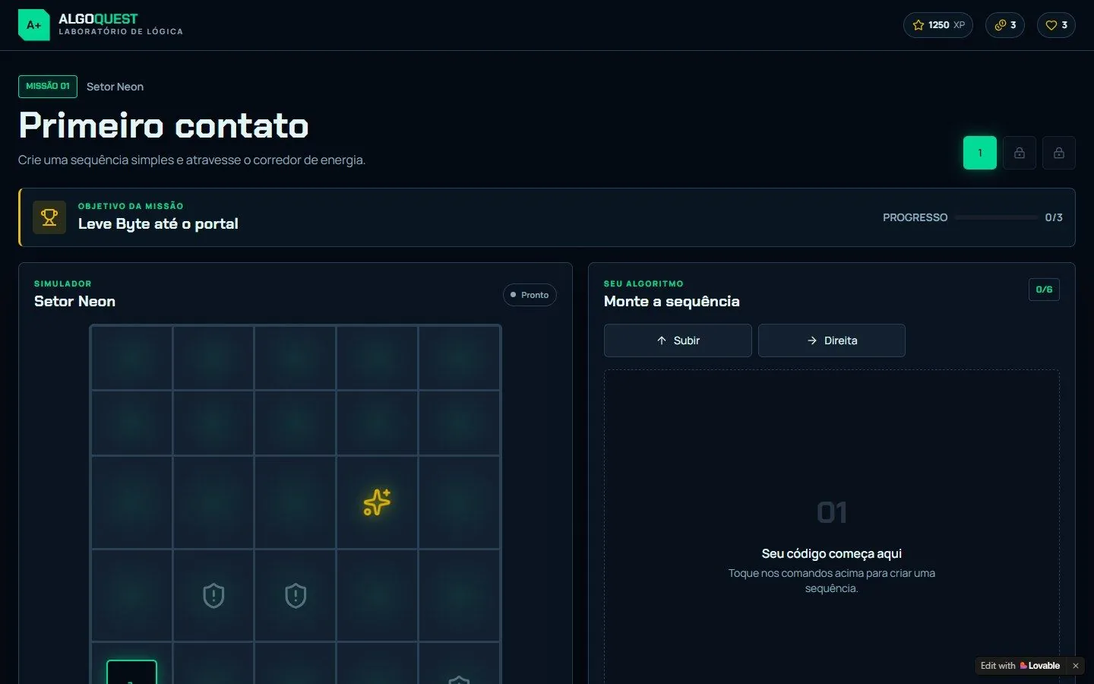The width and height of the screenshot is (1094, 684).
Task: Click the star icon in the 1250 XP badge
Action: pyautogui.click(x=918, y=25)
